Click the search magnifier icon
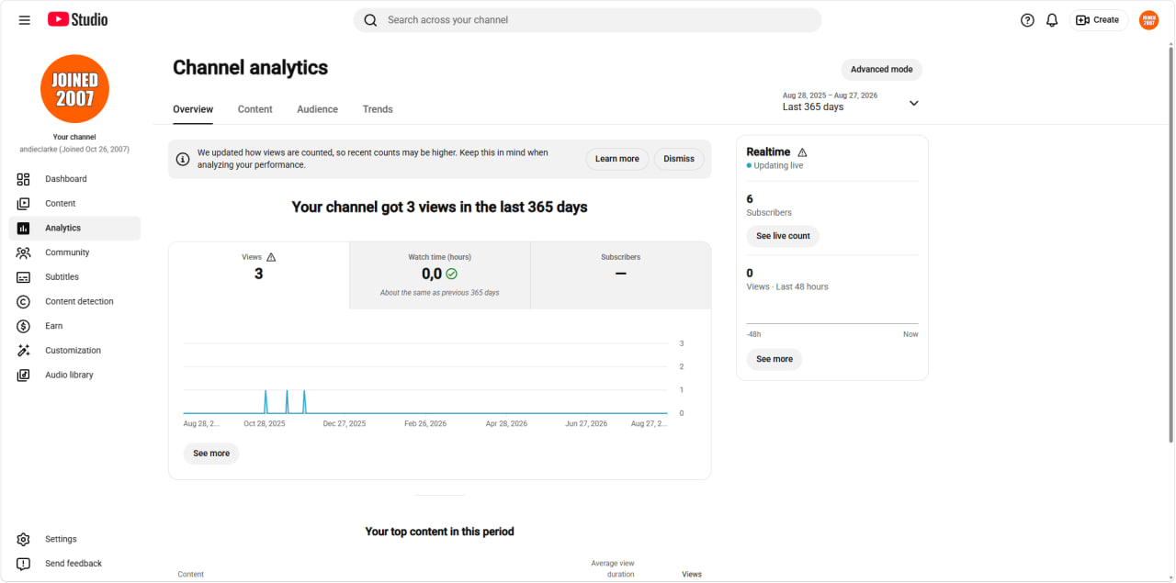This screenshot has width=1176, height=583. tap(370, 20)
